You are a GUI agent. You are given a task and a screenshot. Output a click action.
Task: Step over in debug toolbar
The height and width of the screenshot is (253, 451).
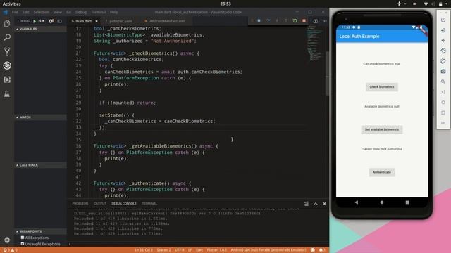tap(268, 21)
